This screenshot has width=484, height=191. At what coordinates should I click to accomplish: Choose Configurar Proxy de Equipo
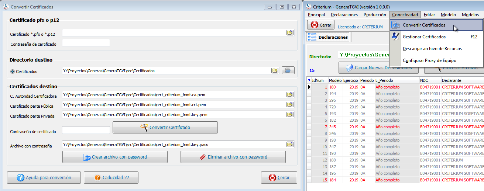(436, 60)
